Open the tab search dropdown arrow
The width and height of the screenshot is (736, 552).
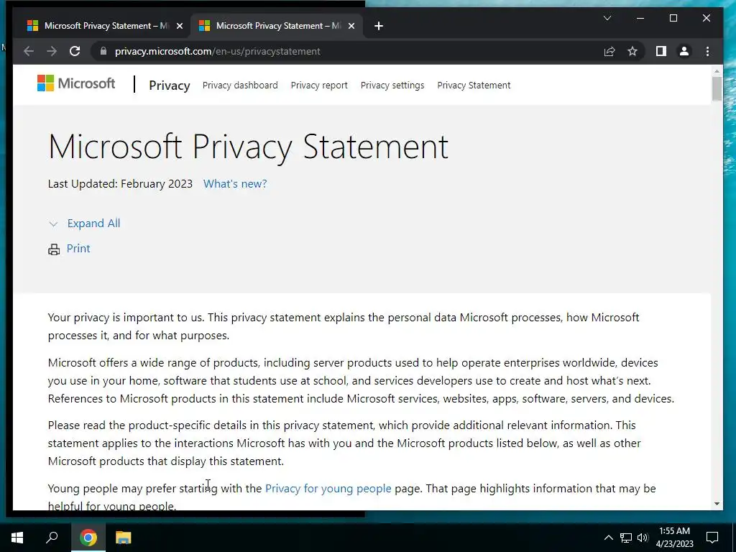point(607,18)
